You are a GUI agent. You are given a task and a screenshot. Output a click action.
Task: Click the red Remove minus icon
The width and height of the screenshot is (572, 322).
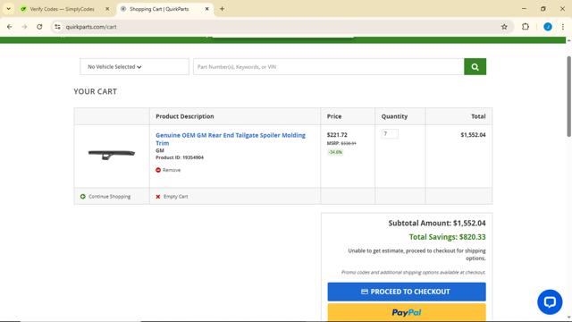coord(158,170)
